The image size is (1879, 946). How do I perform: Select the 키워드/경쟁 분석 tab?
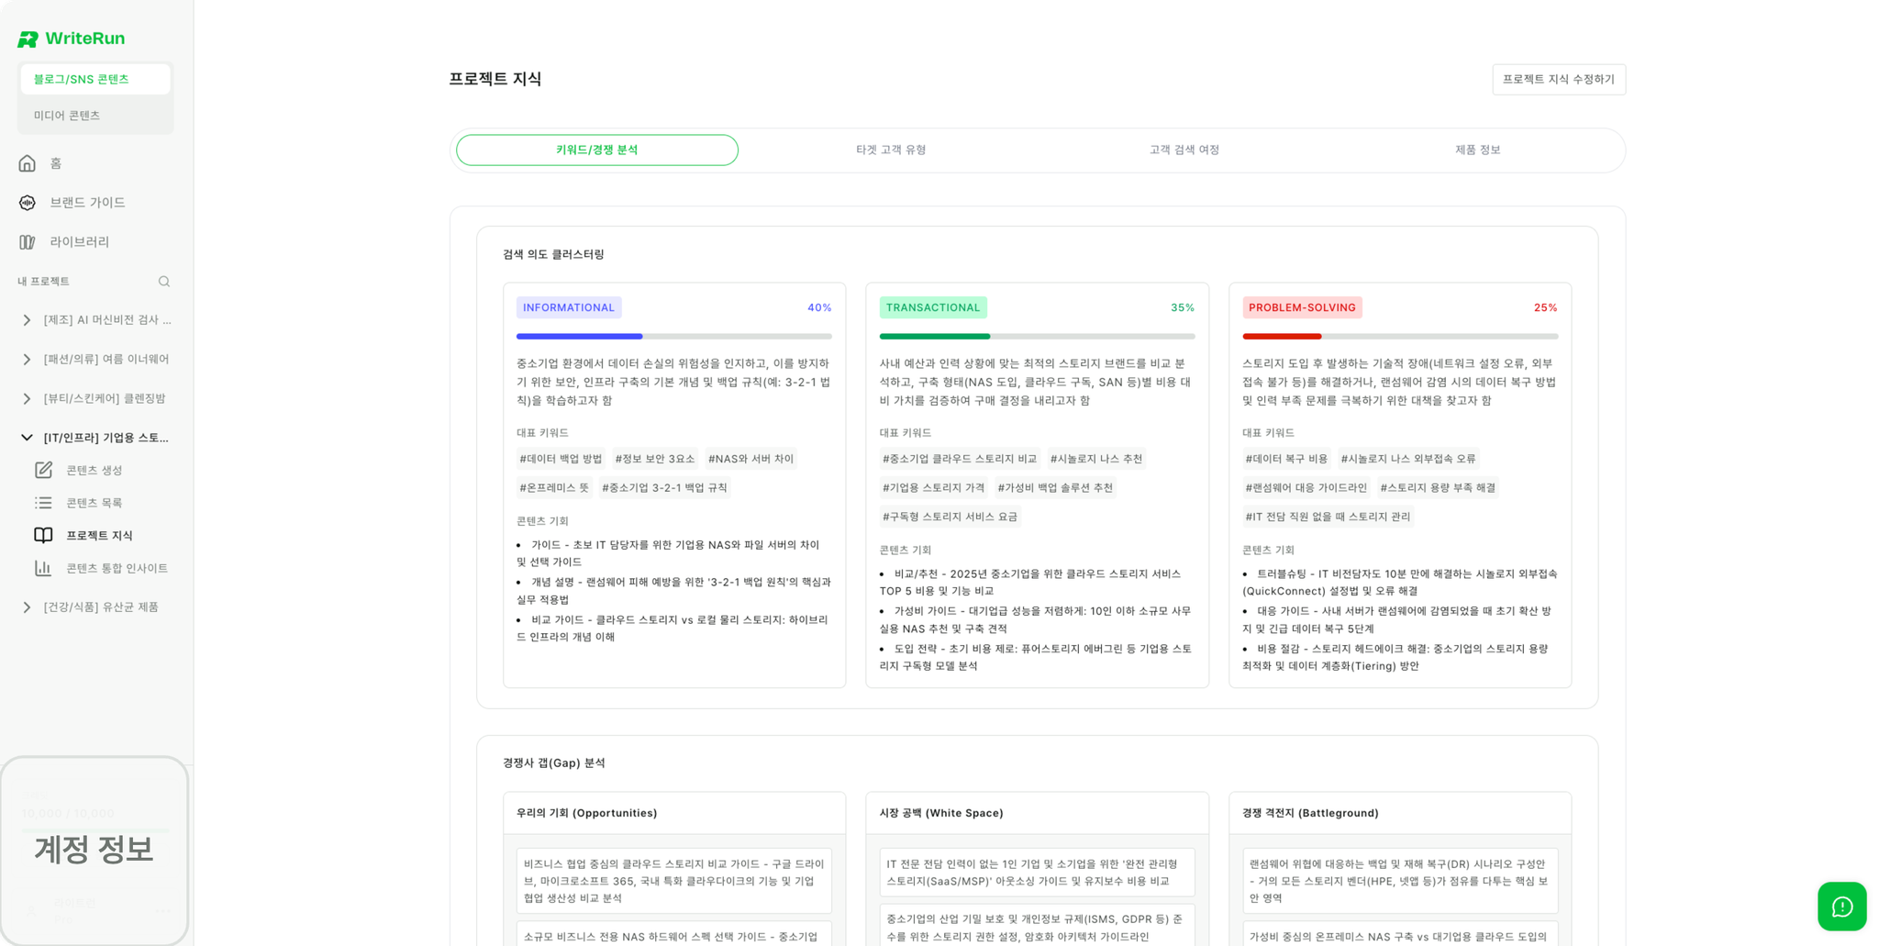point(597,150)
